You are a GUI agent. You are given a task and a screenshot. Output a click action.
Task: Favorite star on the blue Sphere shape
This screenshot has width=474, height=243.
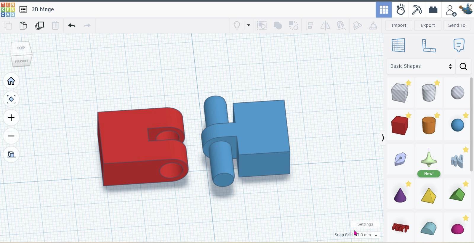pos(466,115)
